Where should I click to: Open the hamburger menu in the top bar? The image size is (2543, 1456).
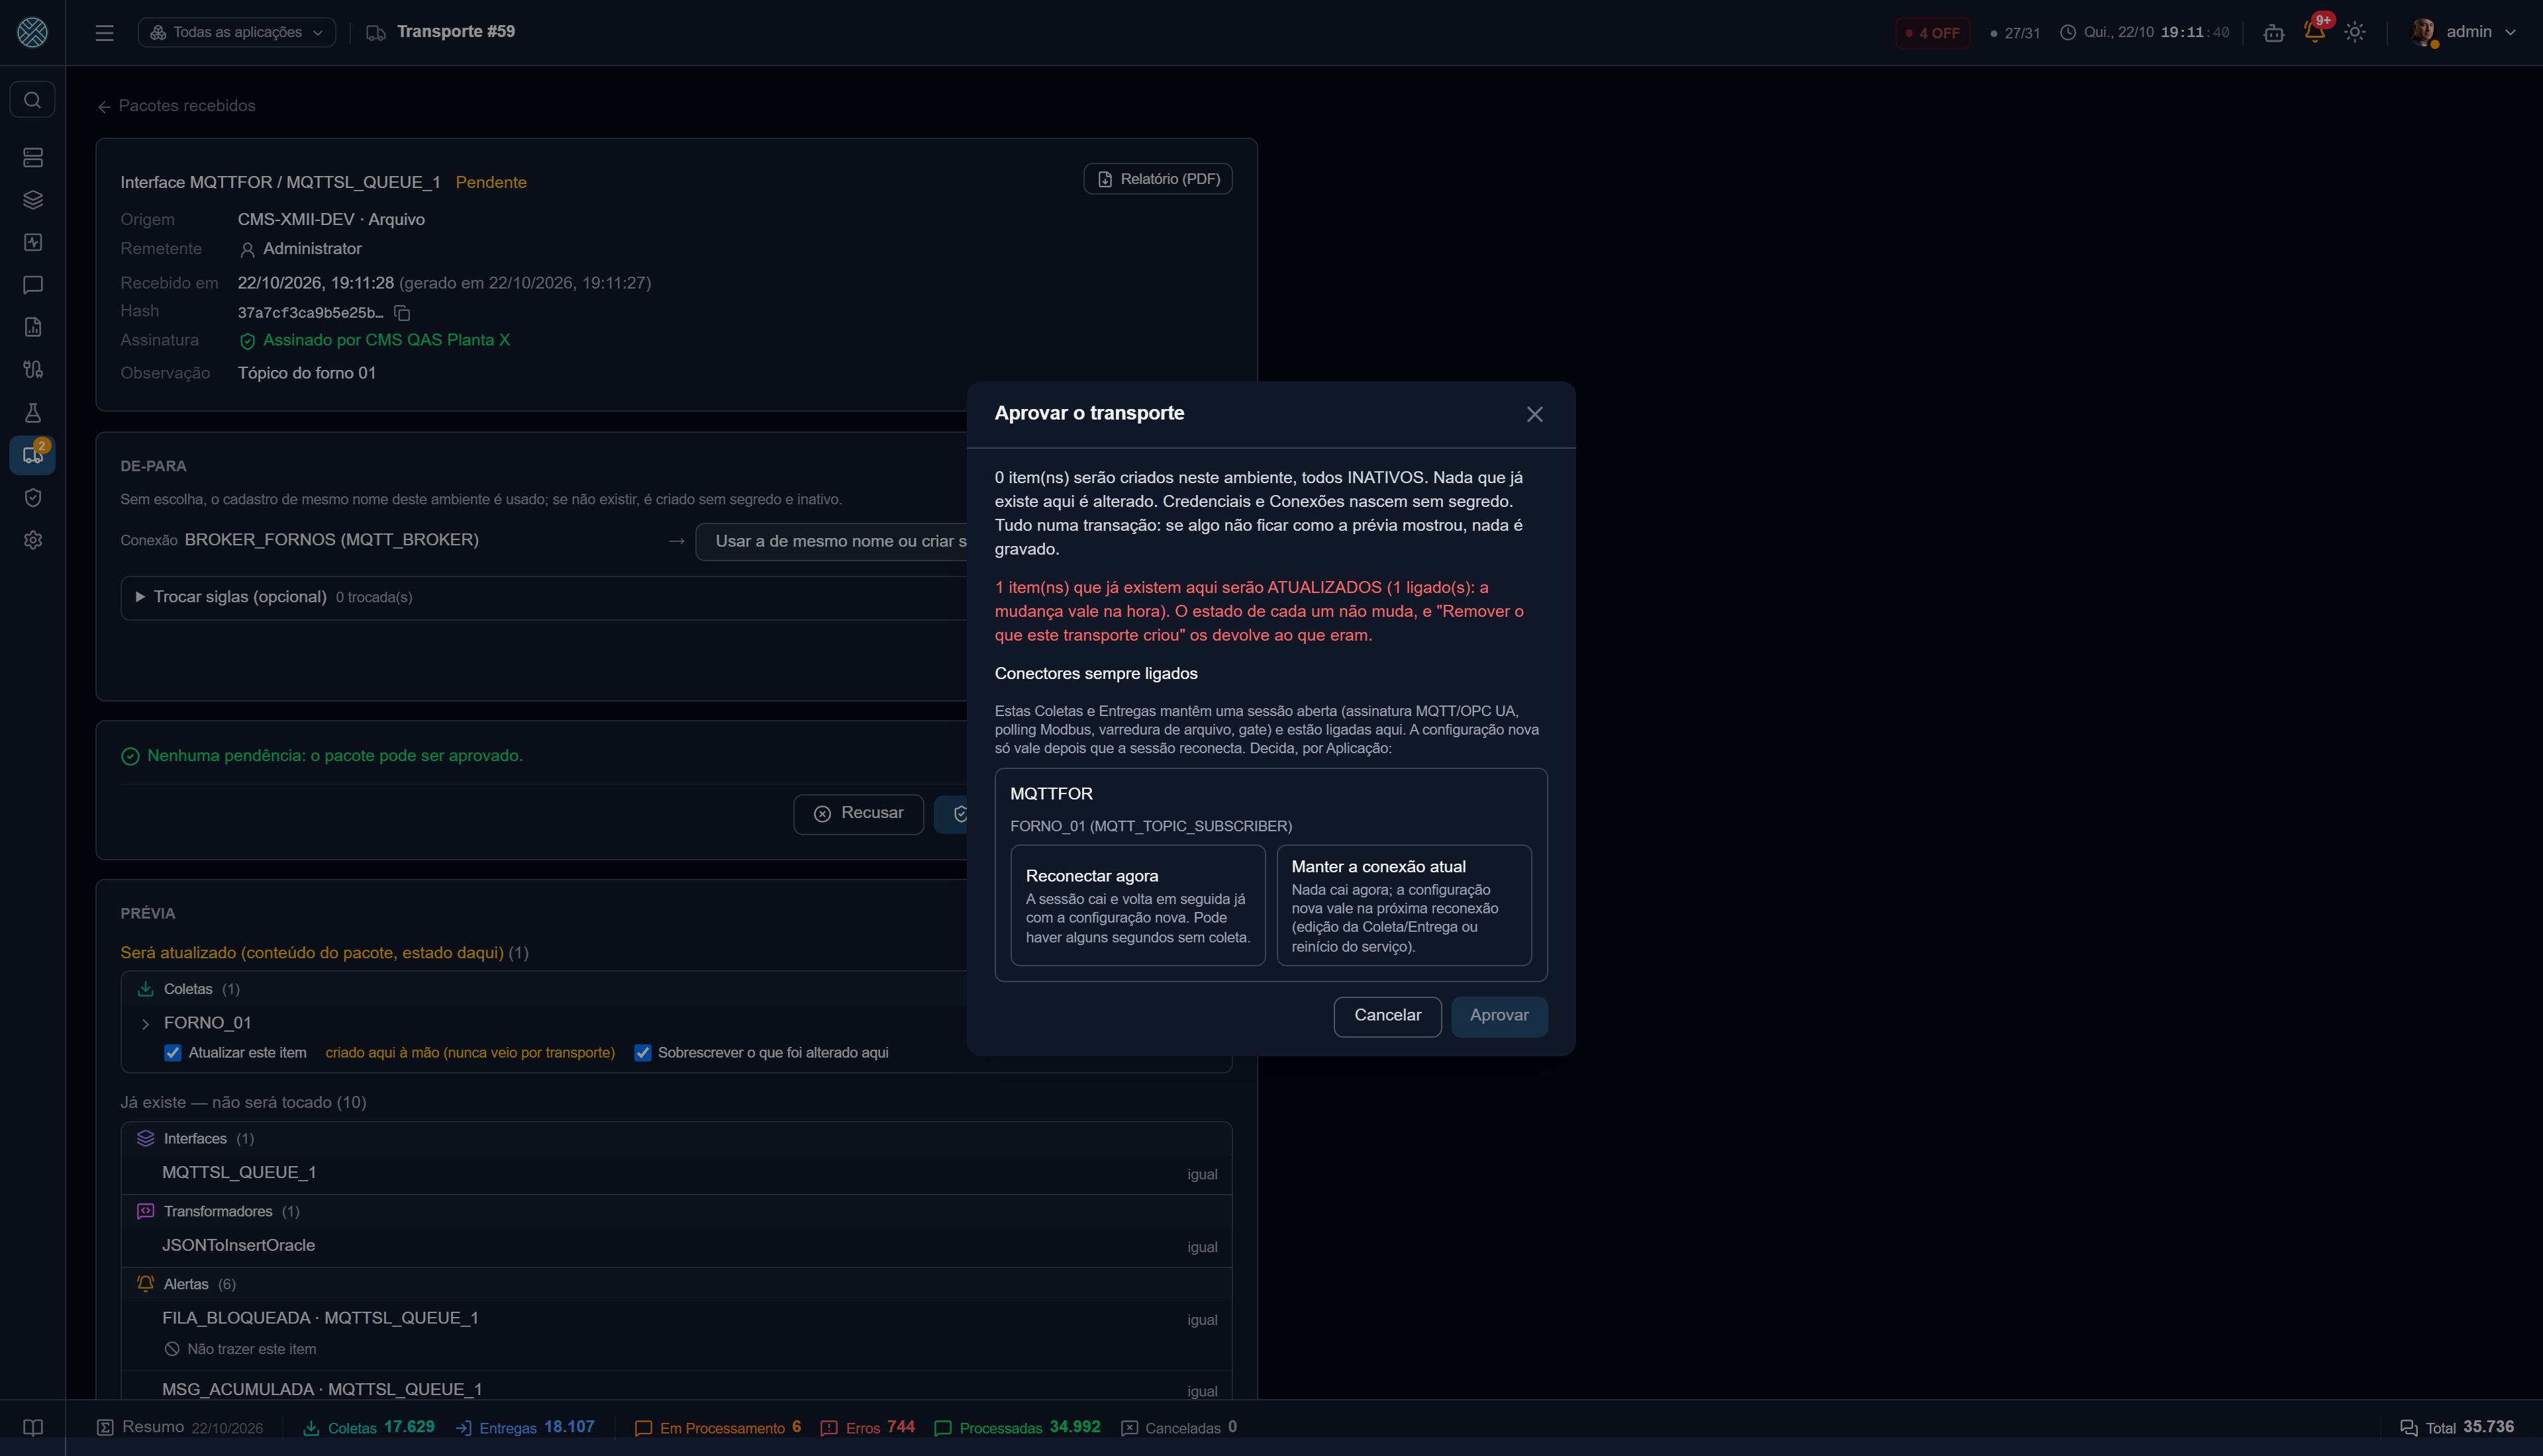(104, 33)
